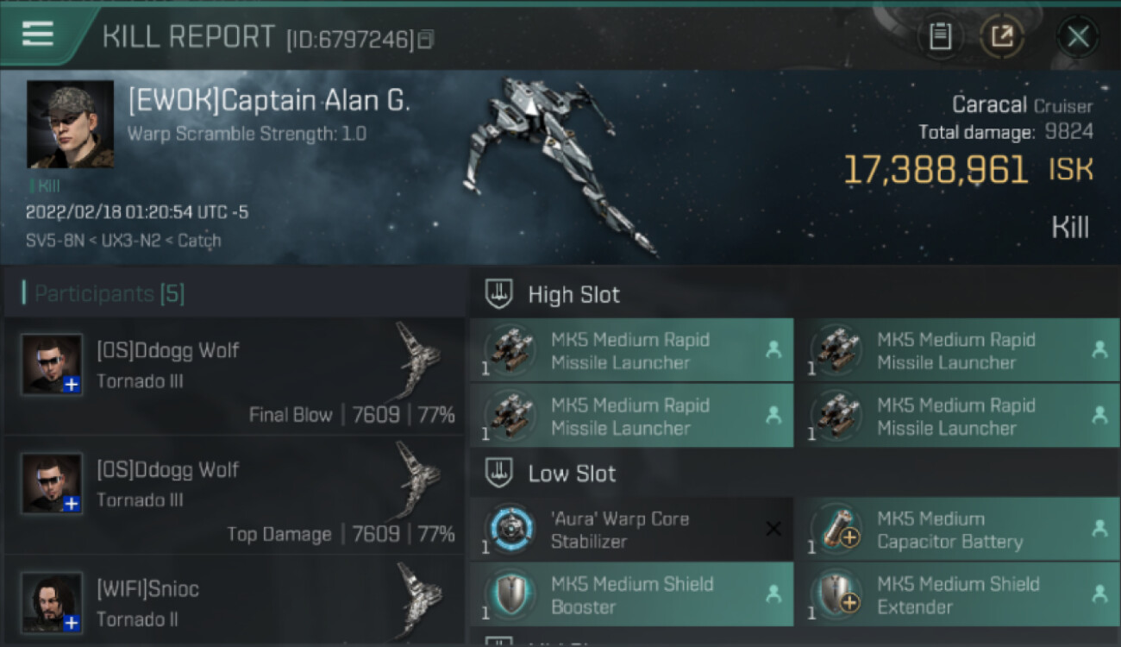Open the clipboard notes icon
Image resolution: width=1121 pixels, height=647 pixels.
[940, 36]
